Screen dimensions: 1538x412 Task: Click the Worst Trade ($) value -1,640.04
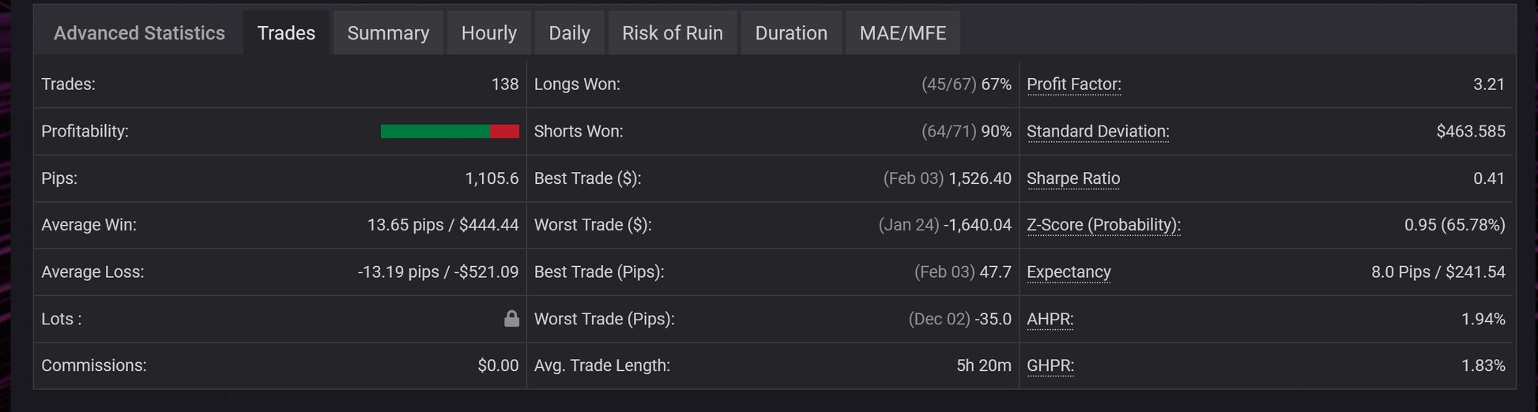[977, 225]
